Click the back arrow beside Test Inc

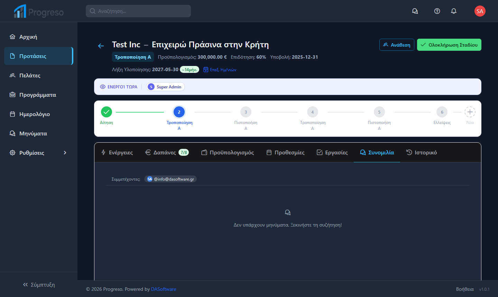[101, 46]
